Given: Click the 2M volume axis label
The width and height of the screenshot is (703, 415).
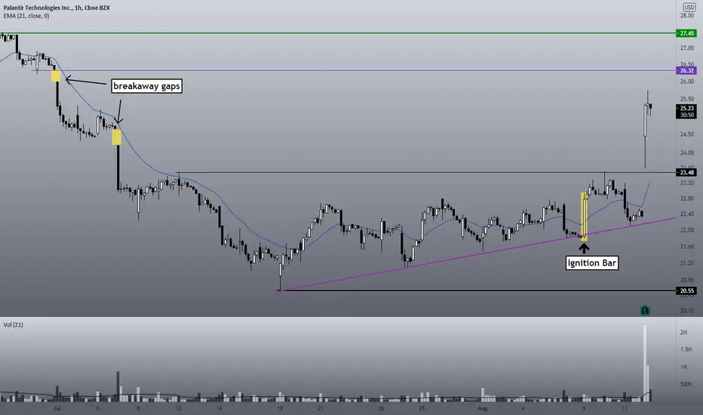Looking at the screenshot, I should [x=683, y=333].
